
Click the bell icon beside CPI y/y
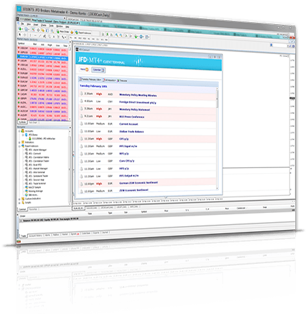pyautogui.click(x=81, y=138)
